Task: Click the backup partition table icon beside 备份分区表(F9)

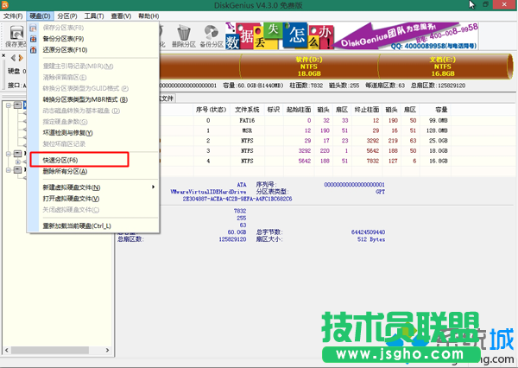Action: 33,39
